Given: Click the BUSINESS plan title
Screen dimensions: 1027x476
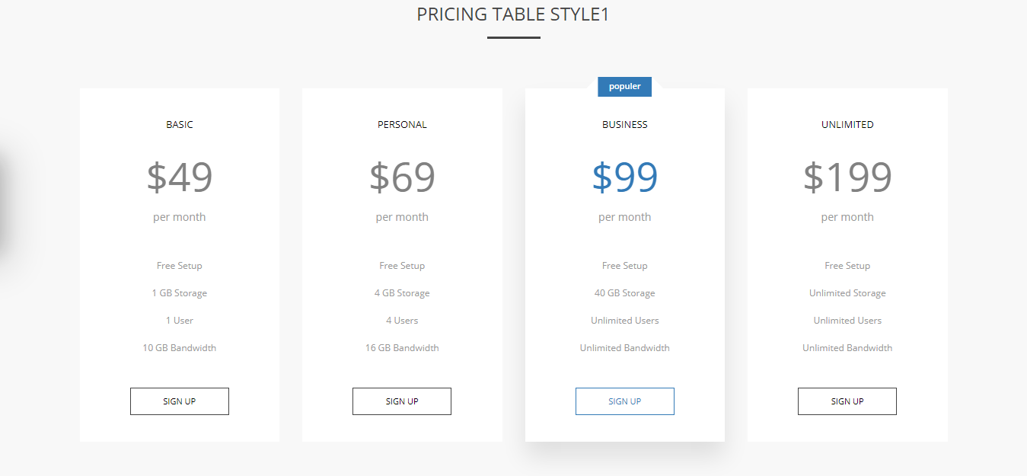Looking at the screenshot, I should tap(624, 124).
